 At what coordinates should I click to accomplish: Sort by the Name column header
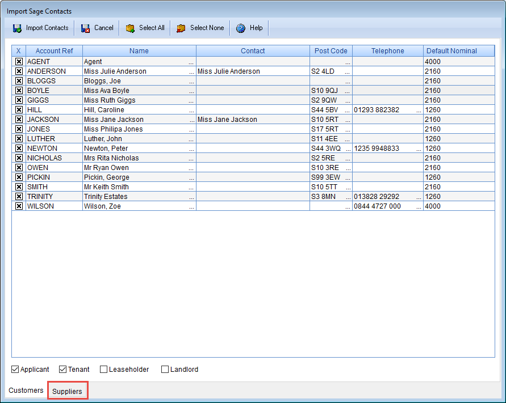pyautogui.click(x=139, y=51)
